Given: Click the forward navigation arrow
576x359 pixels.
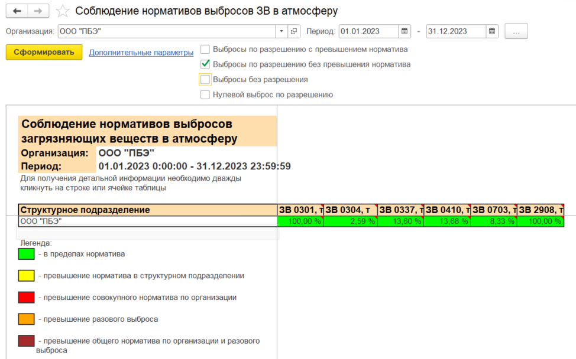Looking at the screenshot, I should (x=38, y=11).
